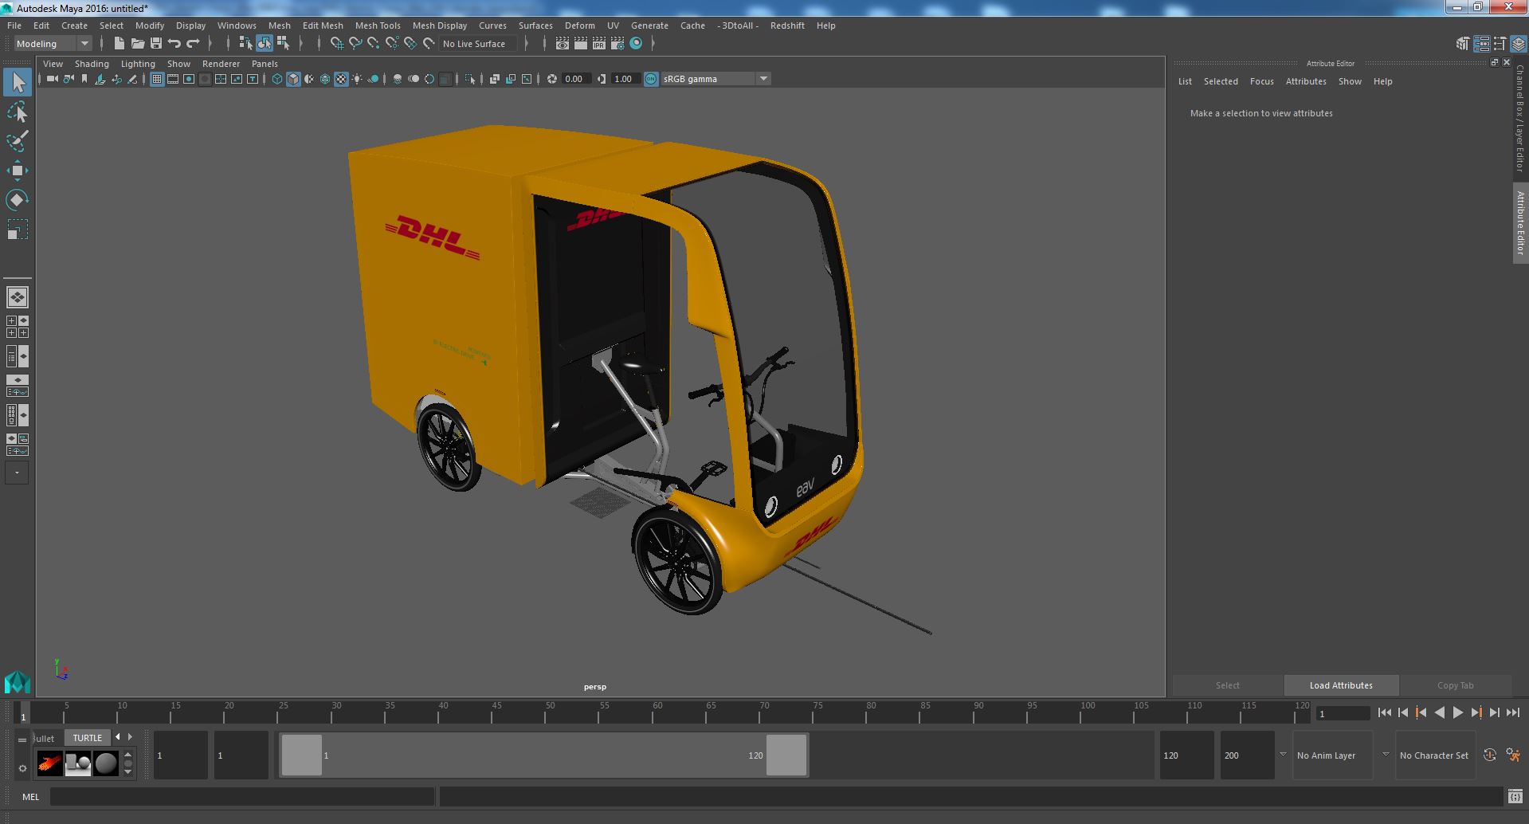Activate the Move tool
The height and width of the screenshot is (824, 1529).
17,171
